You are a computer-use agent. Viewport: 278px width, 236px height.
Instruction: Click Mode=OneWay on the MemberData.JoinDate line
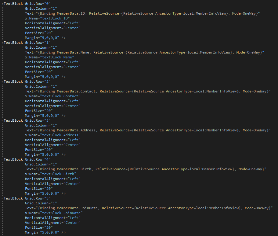click(x=257, y=208)
